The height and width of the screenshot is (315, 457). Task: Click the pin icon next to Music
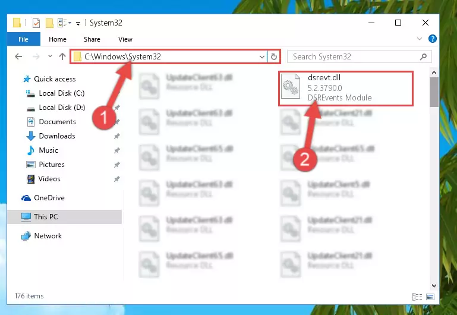point(117,150)
